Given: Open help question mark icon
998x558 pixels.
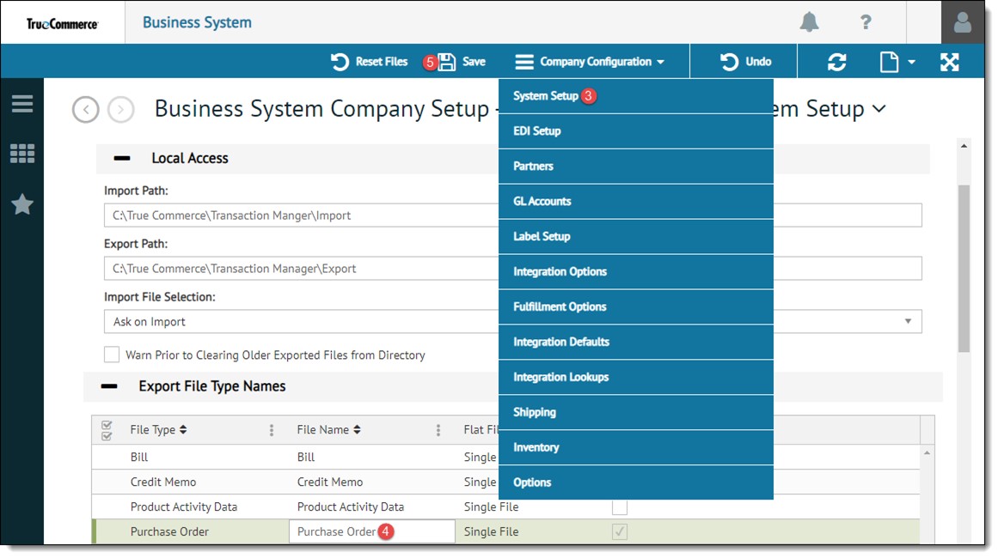Looking at the screenshot, I should 866,22.
